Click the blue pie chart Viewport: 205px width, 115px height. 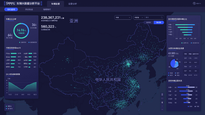click(x=174, y=63)
